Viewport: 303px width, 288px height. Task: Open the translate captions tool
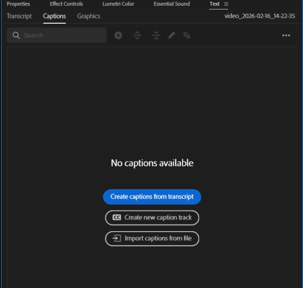187,35
